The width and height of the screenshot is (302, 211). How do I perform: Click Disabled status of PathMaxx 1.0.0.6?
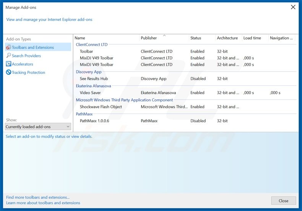[x=198, y=121]
